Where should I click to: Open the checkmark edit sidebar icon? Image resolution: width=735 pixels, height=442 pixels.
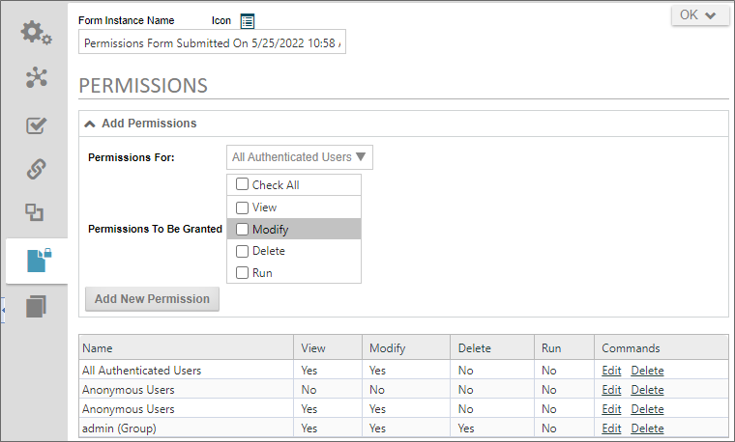37,124
